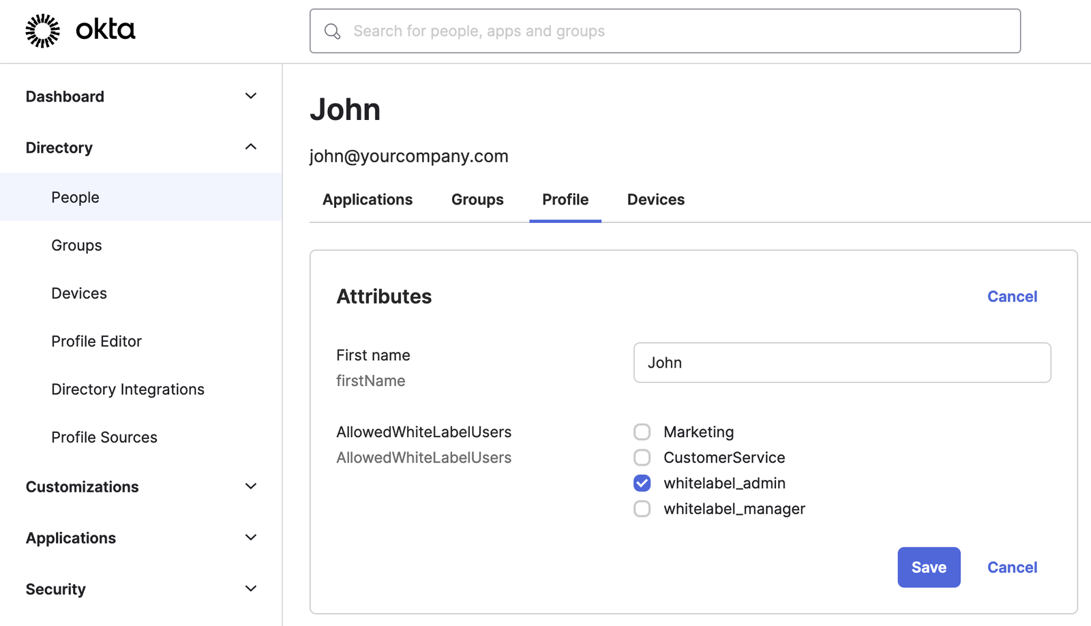Open Directory Integrations in the sidebar

click(128, 389)
